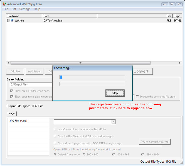
Task: Check 'Combine the Sheets of XLS' option
Action: (x=55, y=136)
